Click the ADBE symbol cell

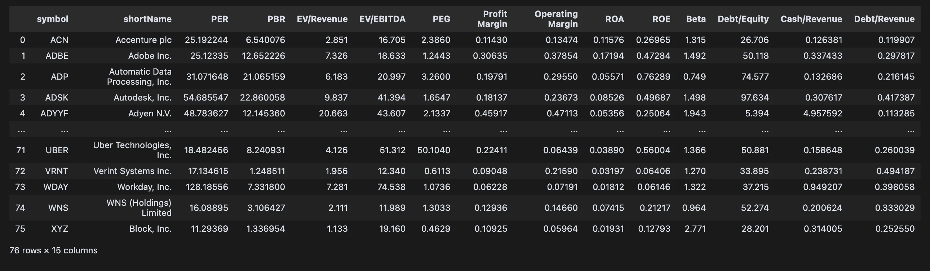click(x=57, y=56)
